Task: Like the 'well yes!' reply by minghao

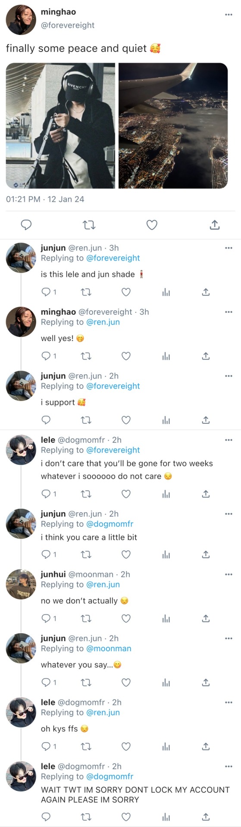Action: click(x=126, y=356)
